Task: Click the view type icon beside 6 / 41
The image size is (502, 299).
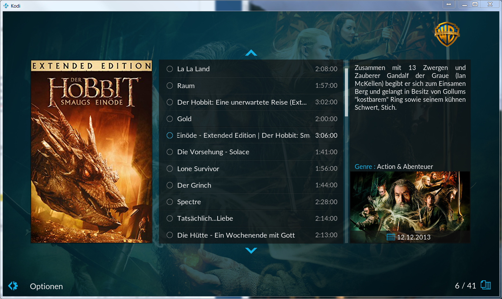Action: point(486,285)
